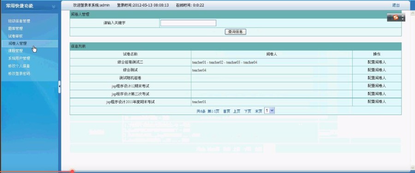The width and height of the screenshot is (415, 173).
Task: Click the 综合测试 exam name cell
Action: click(x=130, y=70)
